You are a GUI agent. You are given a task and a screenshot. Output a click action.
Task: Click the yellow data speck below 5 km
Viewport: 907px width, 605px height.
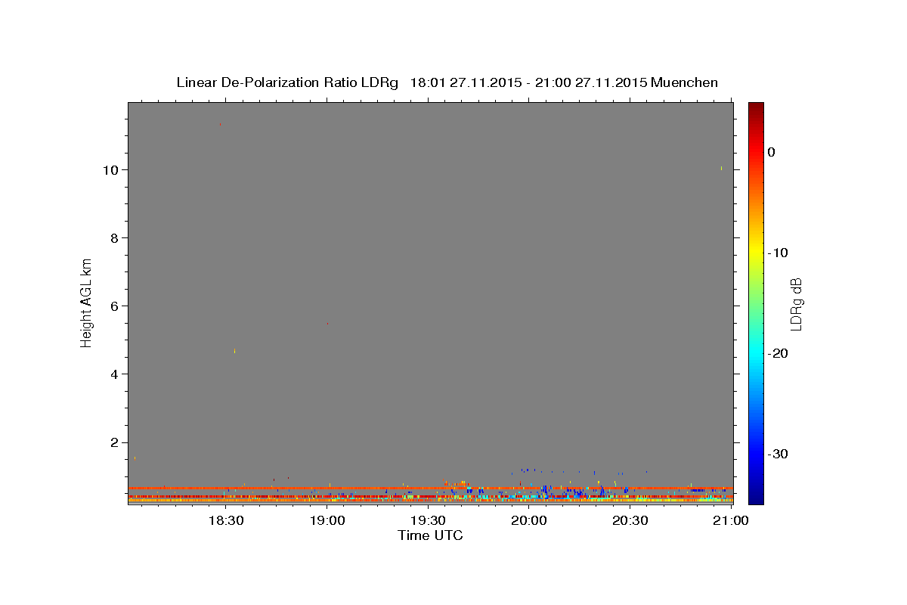pyautogui.click(x=234, y=351)
